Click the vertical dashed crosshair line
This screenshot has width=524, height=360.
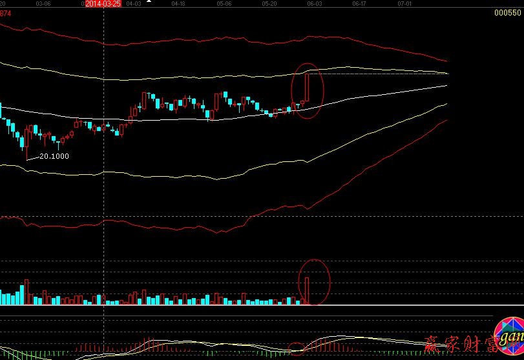(103, 194)
